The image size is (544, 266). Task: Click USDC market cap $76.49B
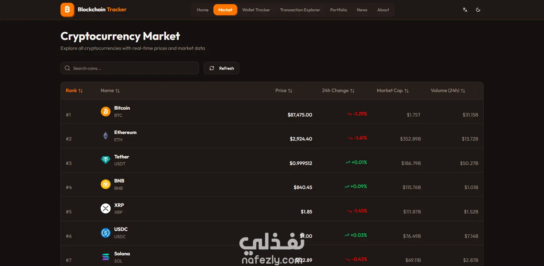pyautogui.click(x=412, y=236)
